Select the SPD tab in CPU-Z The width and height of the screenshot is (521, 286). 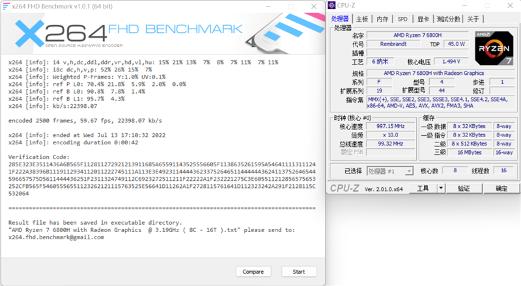tap(402, 19)
